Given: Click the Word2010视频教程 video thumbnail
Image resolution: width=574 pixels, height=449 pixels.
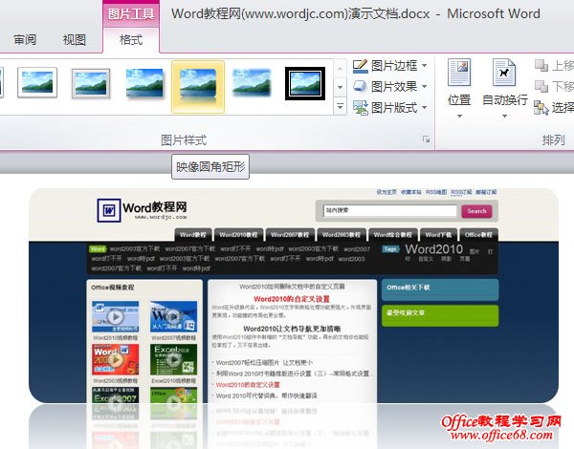Looking at the screenshot, I should 116,316.
